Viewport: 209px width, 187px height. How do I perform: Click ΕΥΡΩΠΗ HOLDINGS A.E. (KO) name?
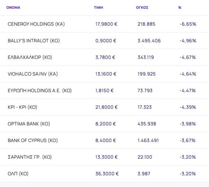tap(39, 91)
